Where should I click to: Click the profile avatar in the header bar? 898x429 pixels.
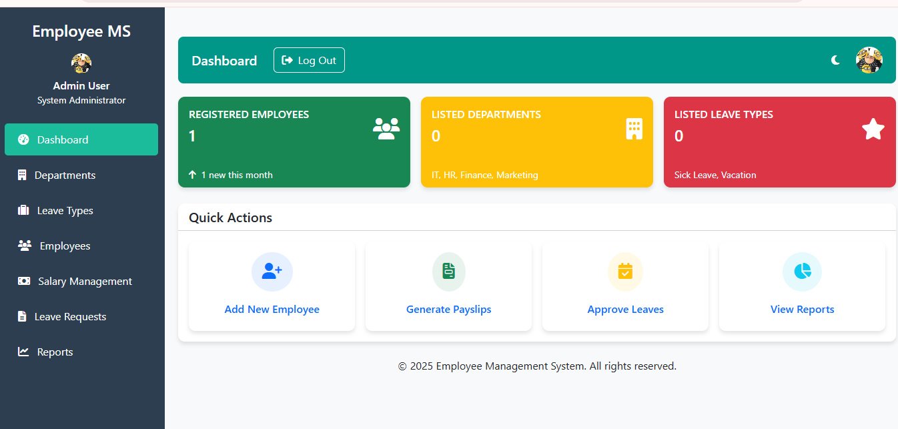[x=869, y=60]
